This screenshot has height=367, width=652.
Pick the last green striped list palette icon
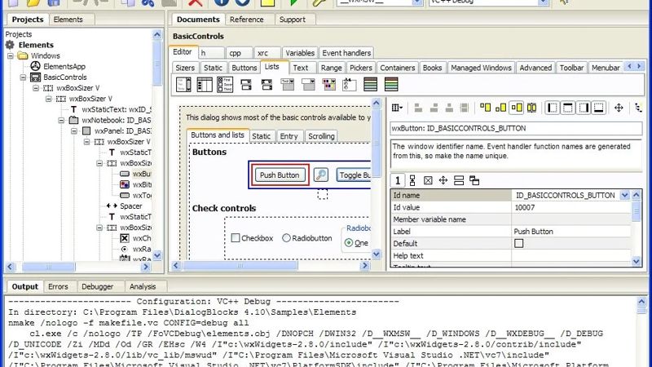(x=391, y=85)
